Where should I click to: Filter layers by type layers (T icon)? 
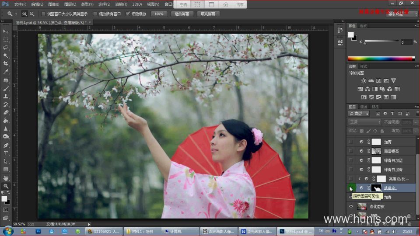392,114
